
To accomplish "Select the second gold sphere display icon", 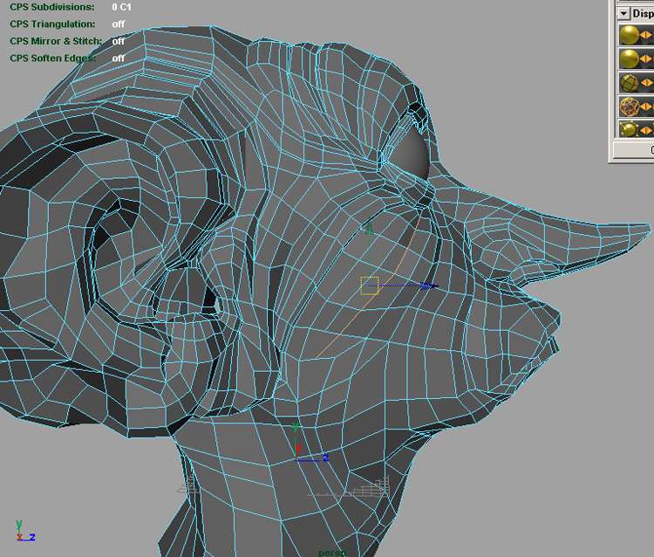I will tap(627, 58).
